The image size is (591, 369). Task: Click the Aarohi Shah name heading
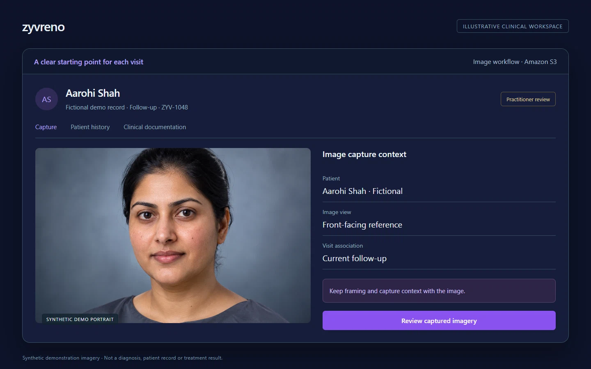pos(93,93)
